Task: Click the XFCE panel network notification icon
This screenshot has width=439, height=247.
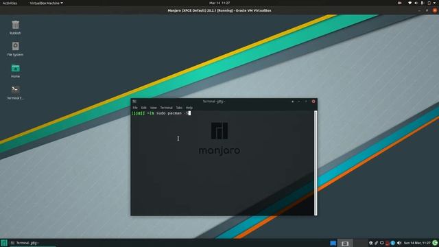Action: click(x=370, y=243)
